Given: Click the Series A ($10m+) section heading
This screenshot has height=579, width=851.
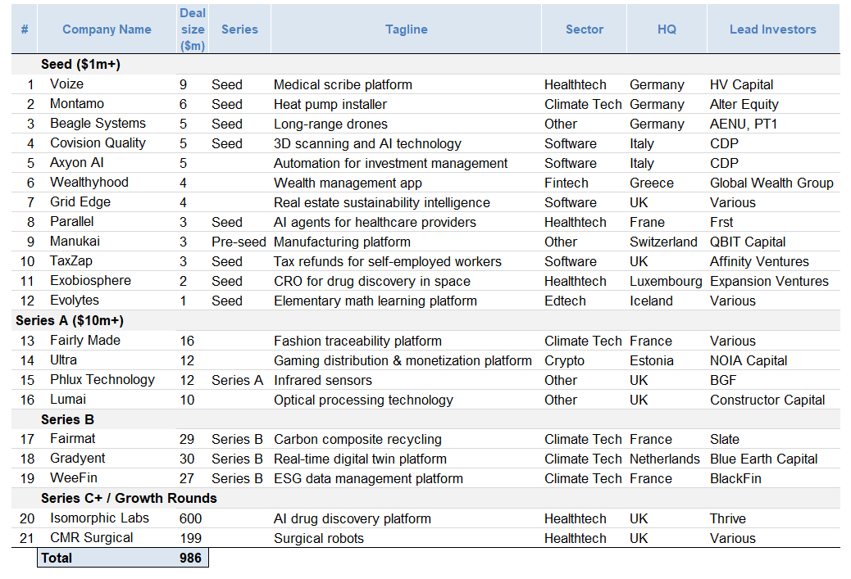Looking at the screenshot, I should [70, 321].
